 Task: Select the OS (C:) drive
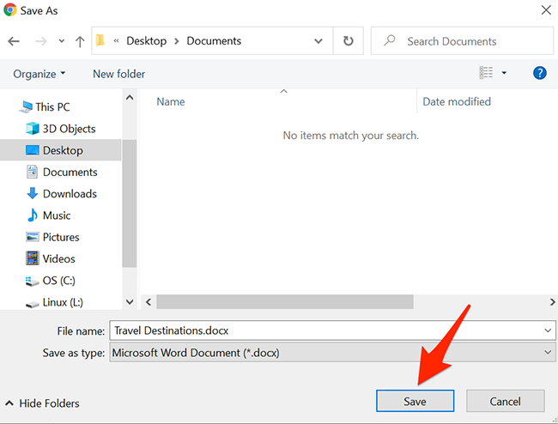coord(59,280)
